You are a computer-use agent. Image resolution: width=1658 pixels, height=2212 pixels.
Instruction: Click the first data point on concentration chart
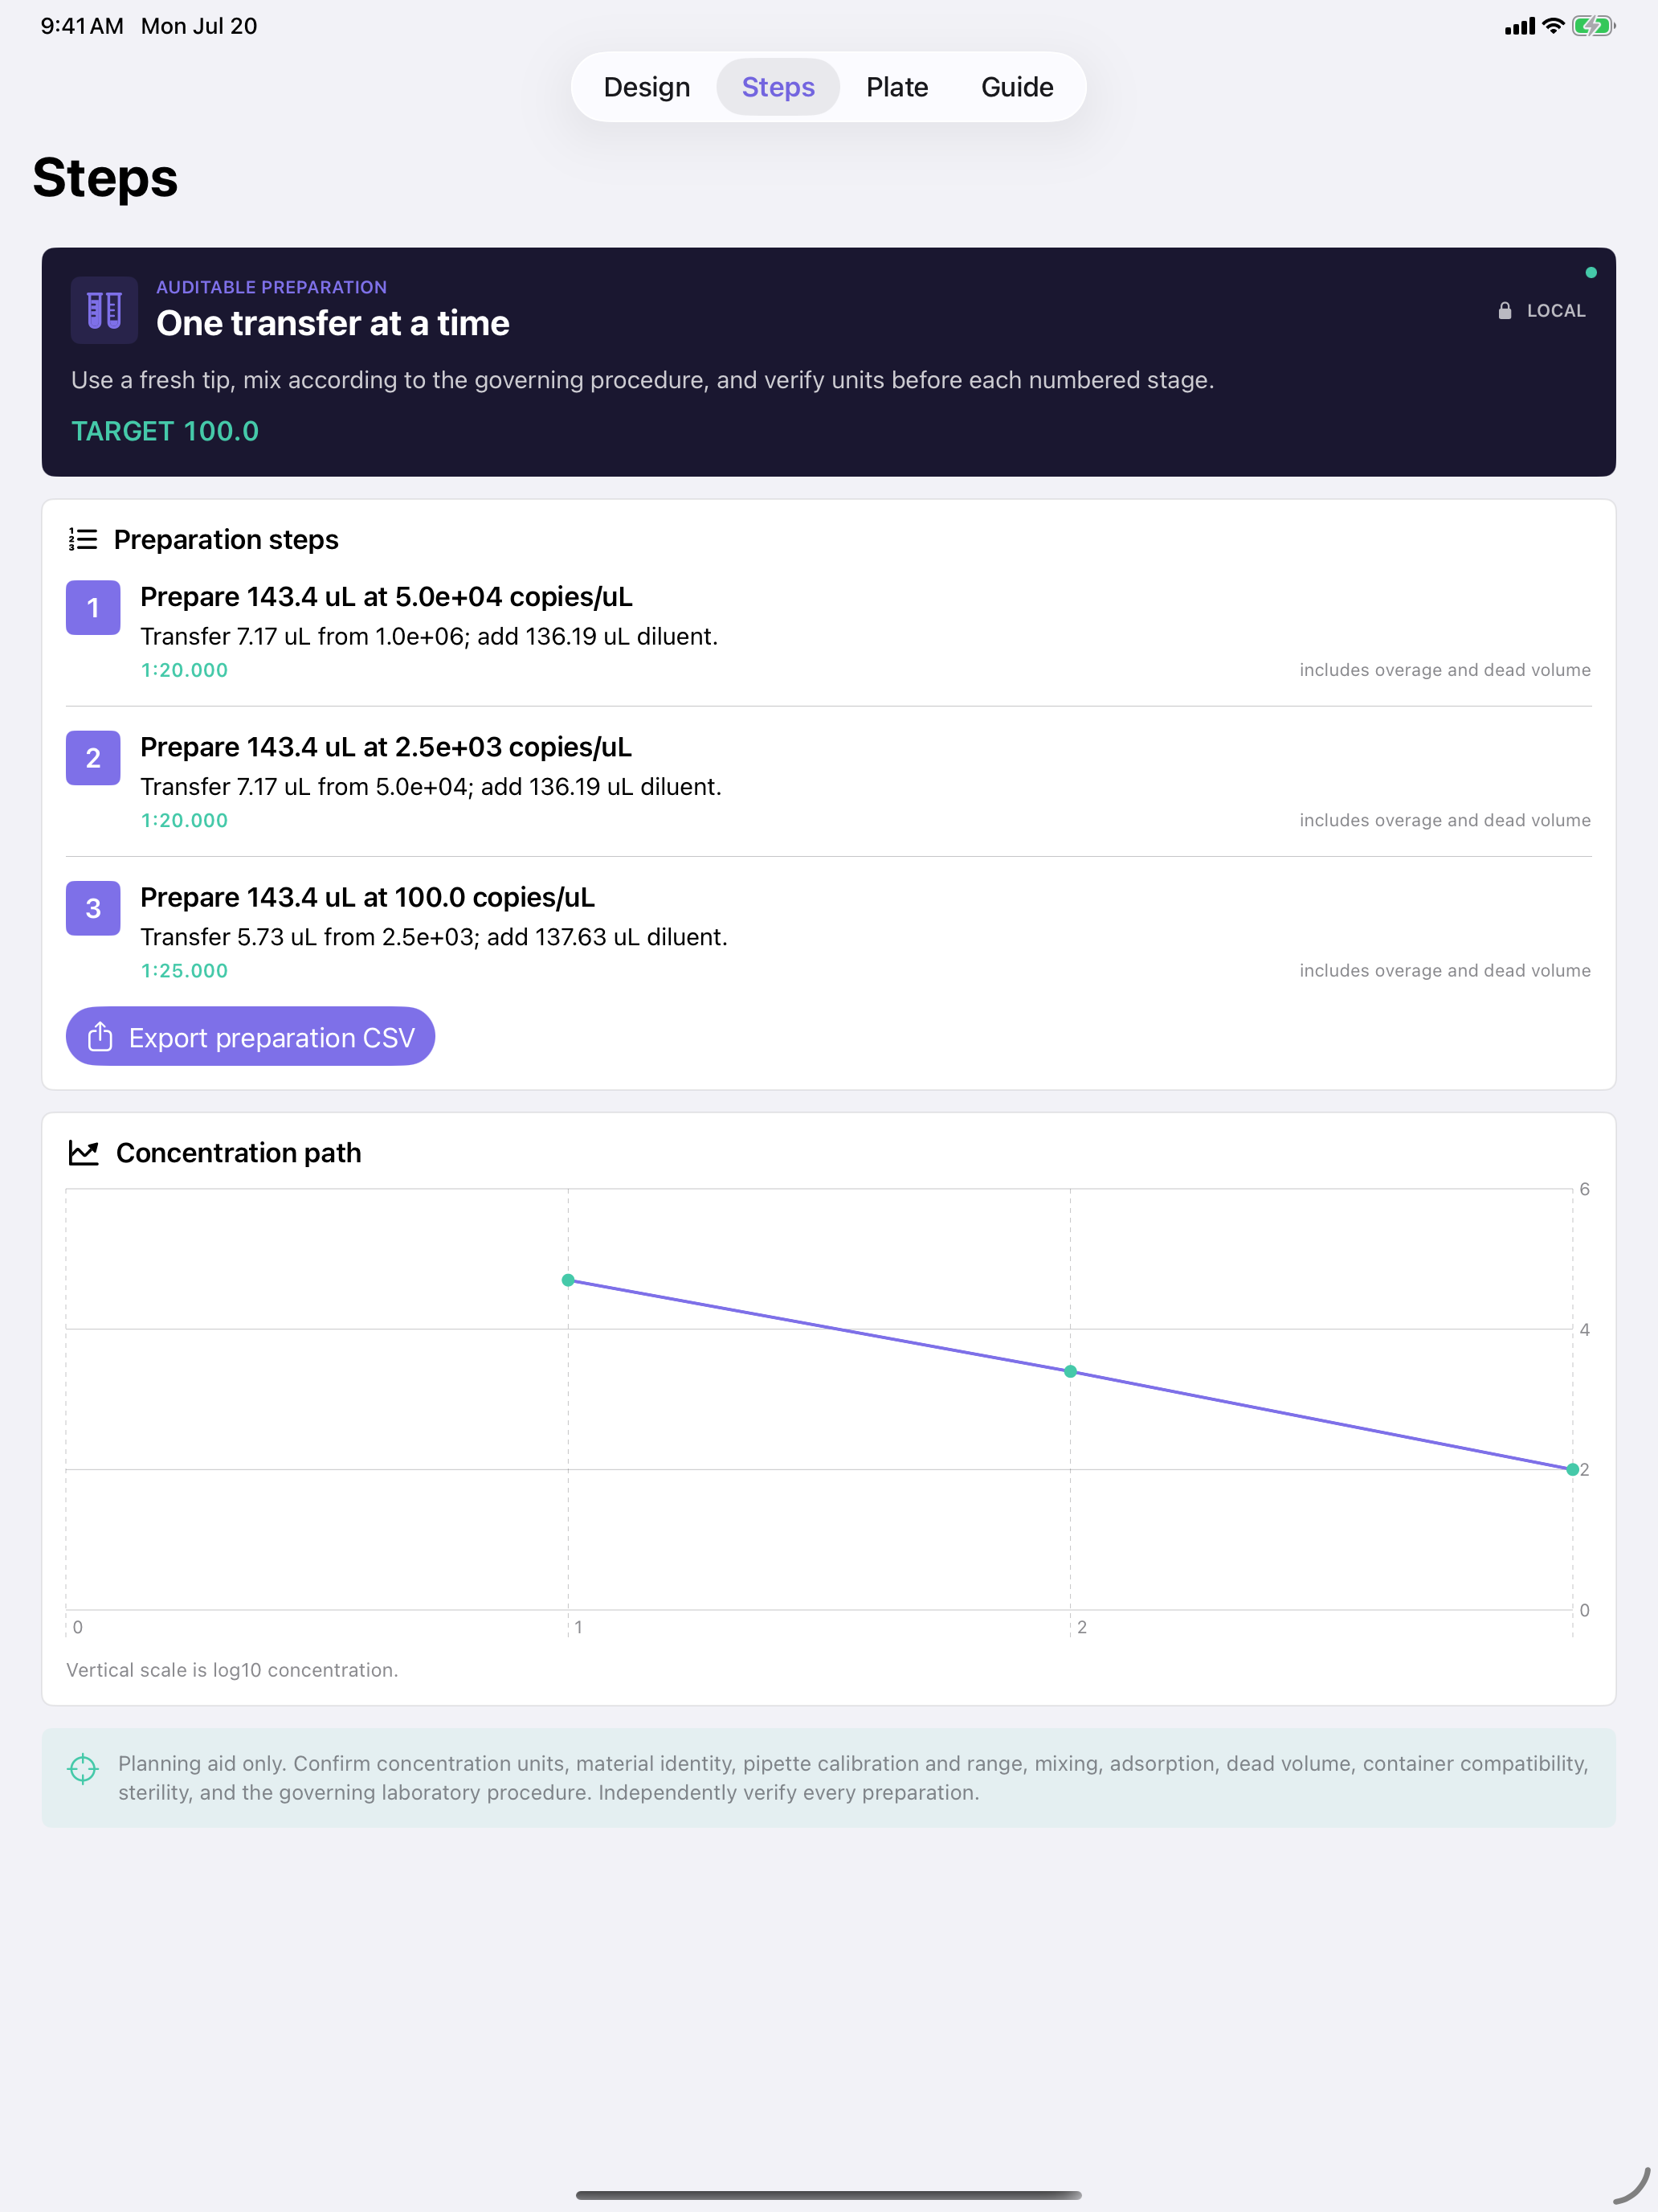click(568, 1280)
